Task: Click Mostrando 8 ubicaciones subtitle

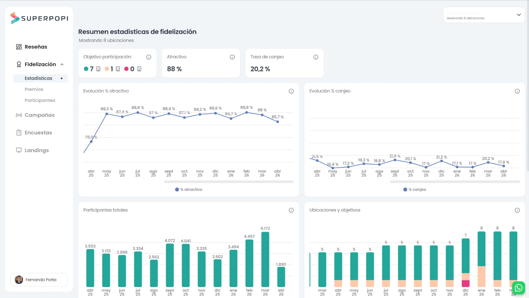Action: (106, 40)
